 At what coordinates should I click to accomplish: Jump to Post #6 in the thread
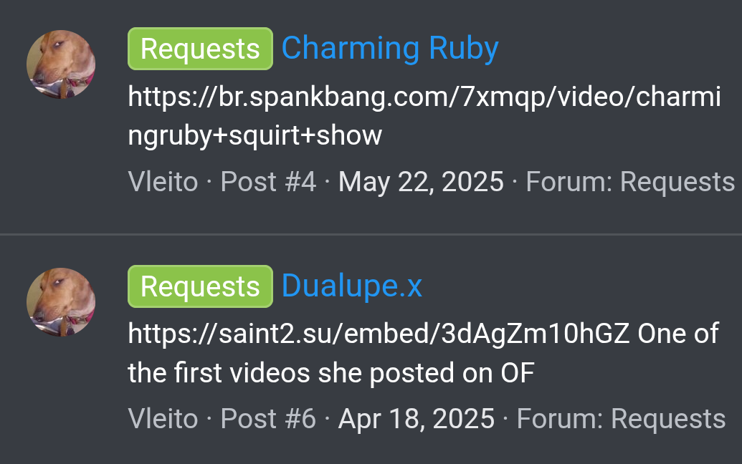click(268, 419)
